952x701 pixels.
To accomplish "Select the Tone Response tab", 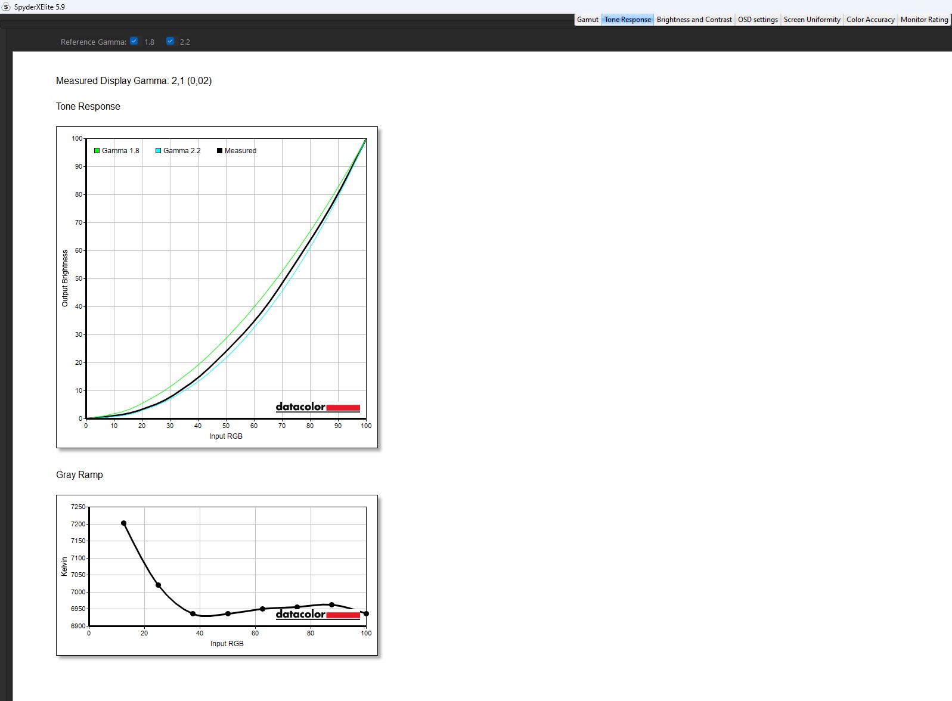I will click(627, 20).
